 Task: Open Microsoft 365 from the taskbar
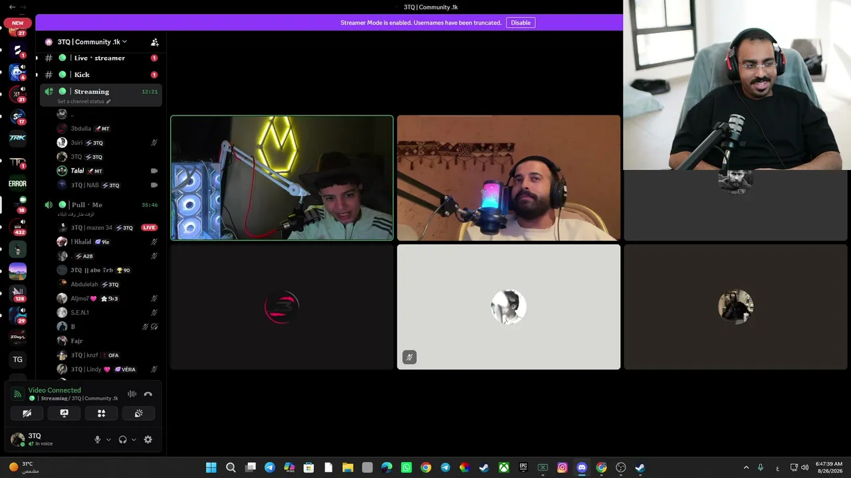(x=289, y=467)
